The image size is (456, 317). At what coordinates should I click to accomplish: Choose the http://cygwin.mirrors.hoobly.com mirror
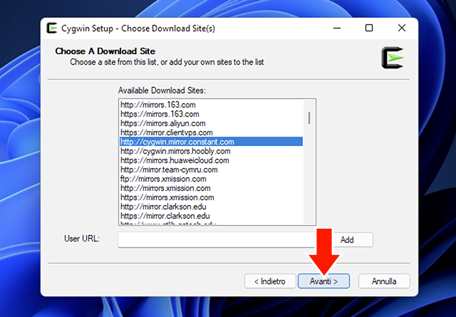[x=175, y=151]
